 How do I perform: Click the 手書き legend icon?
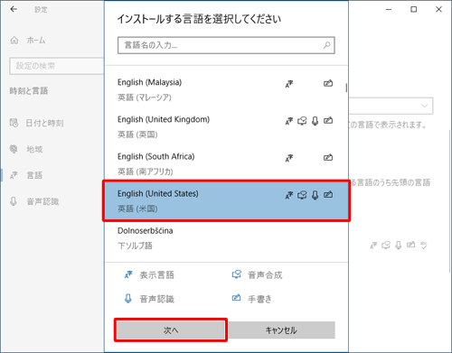coord(236,298)
